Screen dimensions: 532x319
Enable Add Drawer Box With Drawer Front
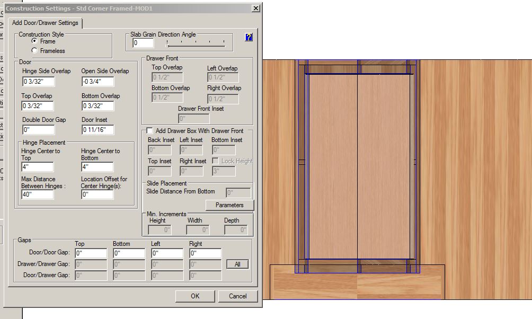coord(150,131)
